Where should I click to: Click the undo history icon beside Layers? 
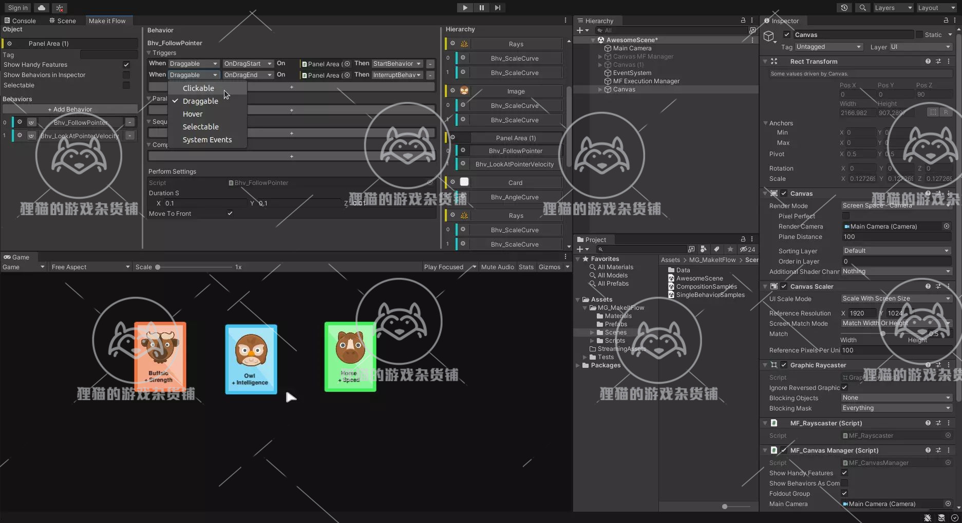[843, 7]
